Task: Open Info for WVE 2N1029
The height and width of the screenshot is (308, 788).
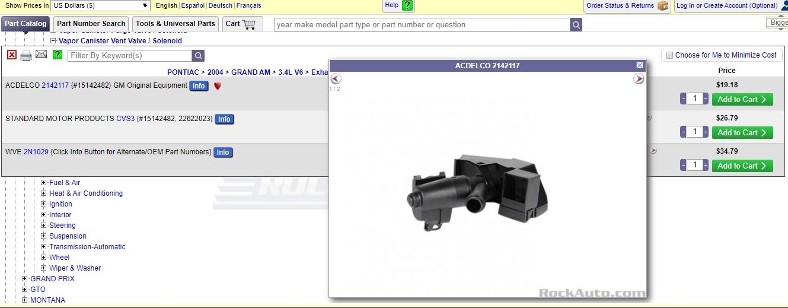Action: tap(223, 153)
